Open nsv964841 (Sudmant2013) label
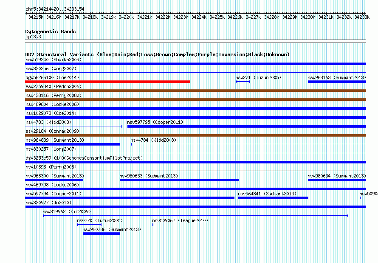The image size is (378, 263). [x=267, y=194]
